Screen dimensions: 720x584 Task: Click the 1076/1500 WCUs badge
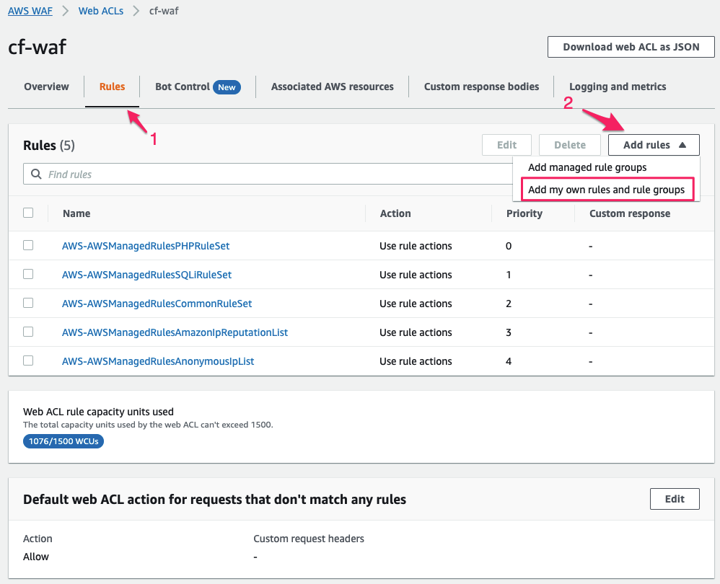[63, 441]
